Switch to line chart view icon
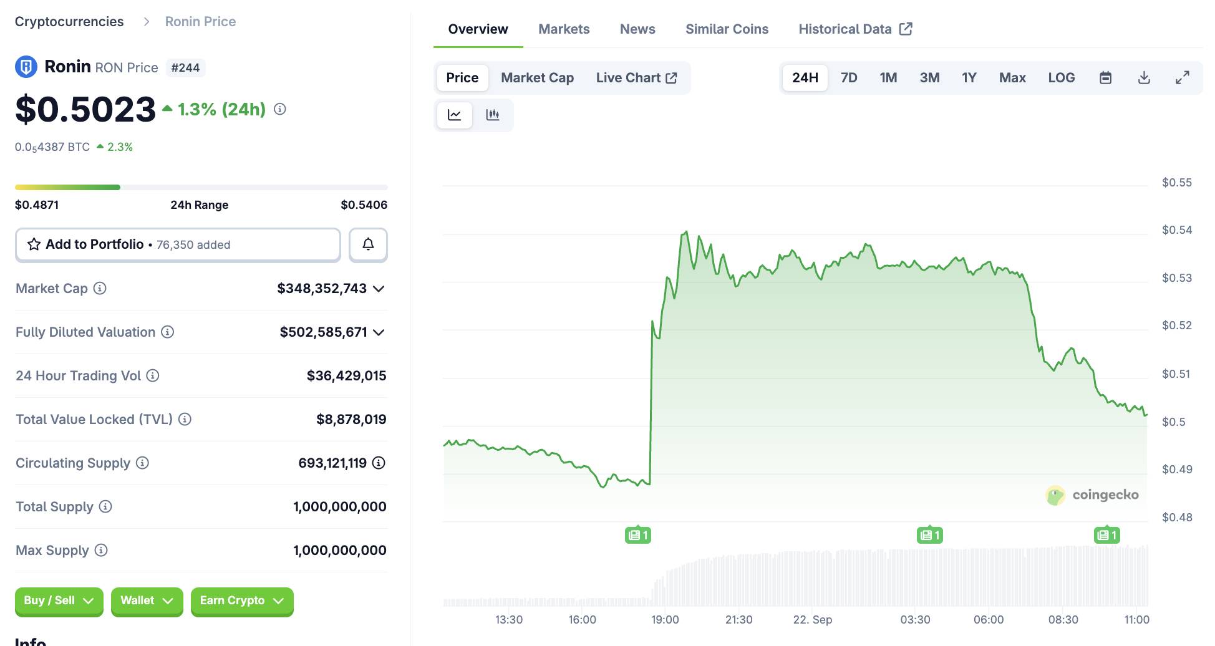This screenshot has height=646, width=1215. point(455,115)
